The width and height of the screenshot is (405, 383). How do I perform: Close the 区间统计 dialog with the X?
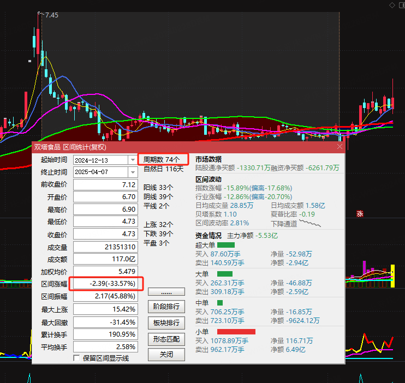[x=340, y=147]
